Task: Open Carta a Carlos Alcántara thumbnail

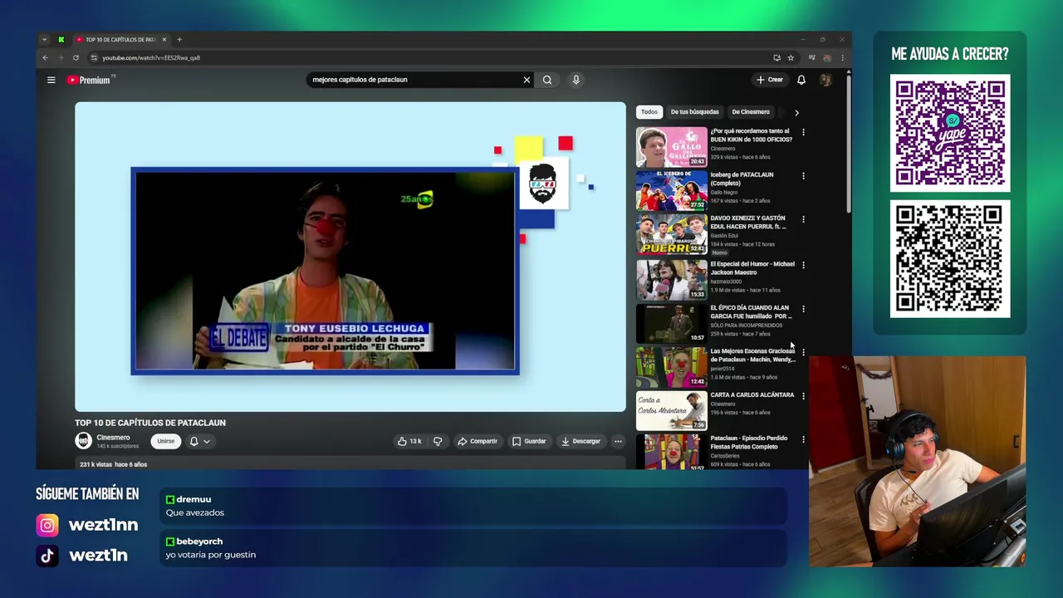Action: [672, 410]
